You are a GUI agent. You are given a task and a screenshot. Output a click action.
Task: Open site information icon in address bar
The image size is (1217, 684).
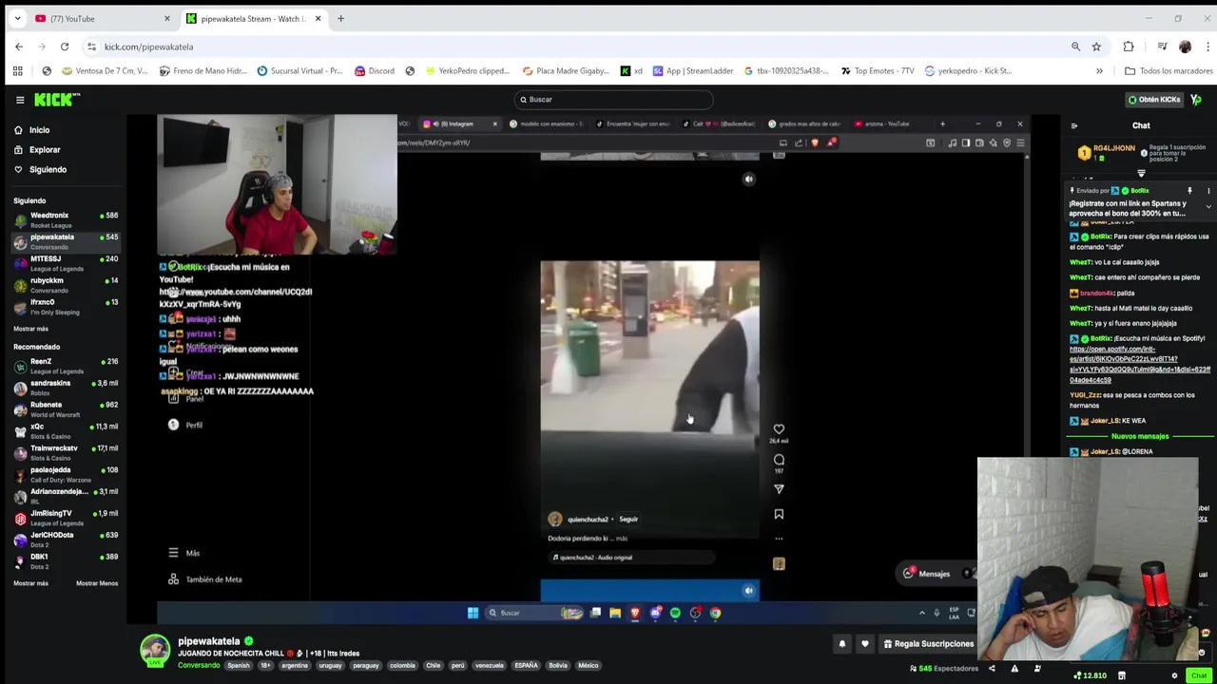point(91,47)
